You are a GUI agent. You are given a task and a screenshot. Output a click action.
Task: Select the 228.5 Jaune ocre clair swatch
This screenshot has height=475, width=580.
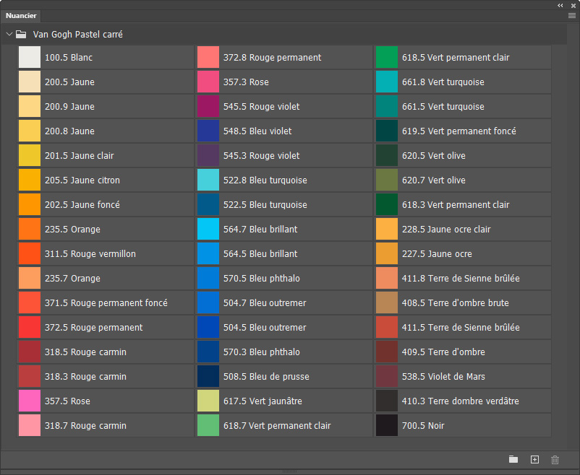(387, 229)
